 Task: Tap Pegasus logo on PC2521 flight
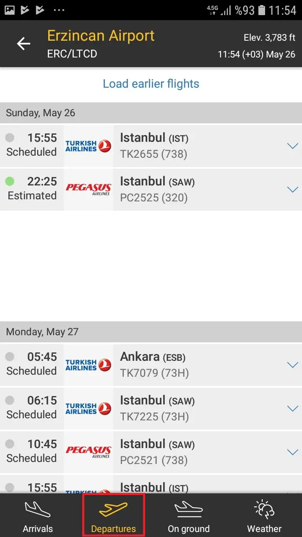pos(88,452)
